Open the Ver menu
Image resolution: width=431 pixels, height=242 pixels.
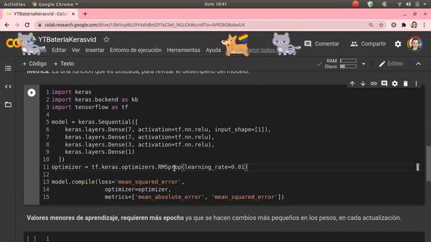point(75,50)
